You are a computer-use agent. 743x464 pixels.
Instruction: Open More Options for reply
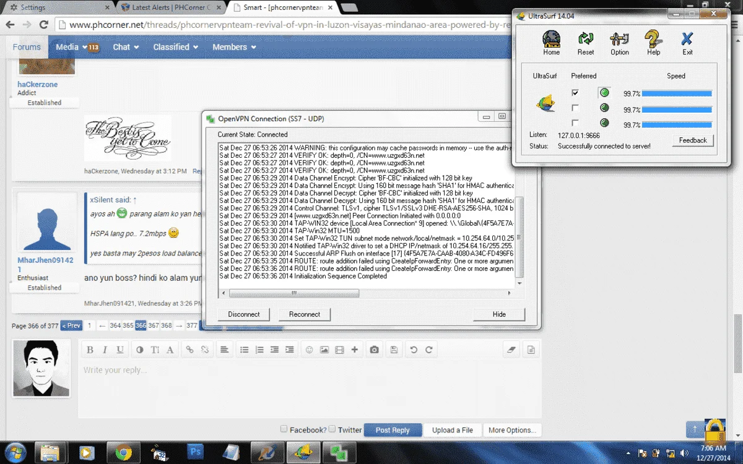pyautogui.click(x=512, y=430)
